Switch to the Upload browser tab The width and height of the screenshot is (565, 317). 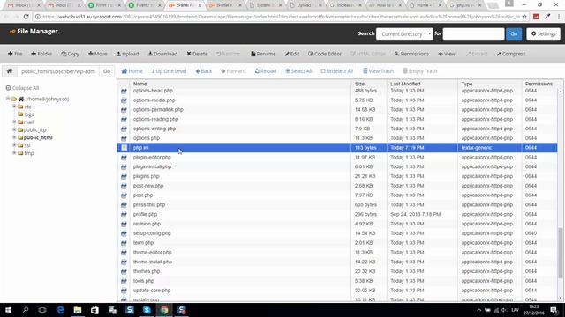305,5
